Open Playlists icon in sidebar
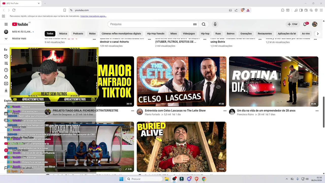The image size is (325, 183). point(6,63)
